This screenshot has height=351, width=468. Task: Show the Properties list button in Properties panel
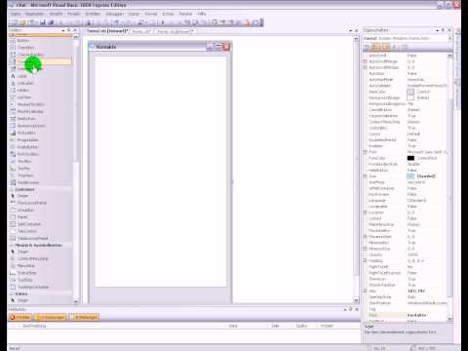[386, 48]
